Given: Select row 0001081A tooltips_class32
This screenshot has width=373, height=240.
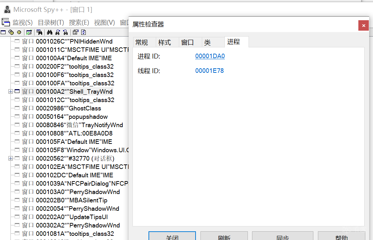Looking at the screenshot, I should pyautogui.click(x=68, y=234).
